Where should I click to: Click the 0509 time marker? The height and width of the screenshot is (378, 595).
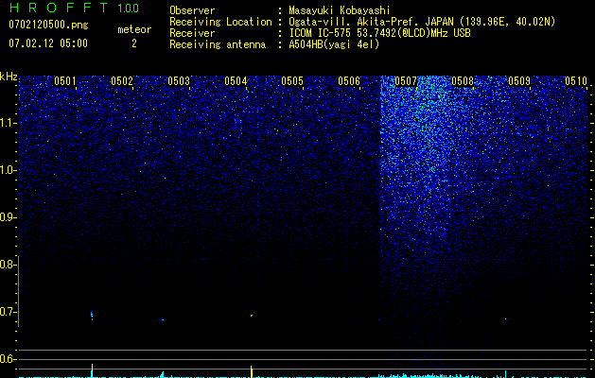tap(519, 81)
